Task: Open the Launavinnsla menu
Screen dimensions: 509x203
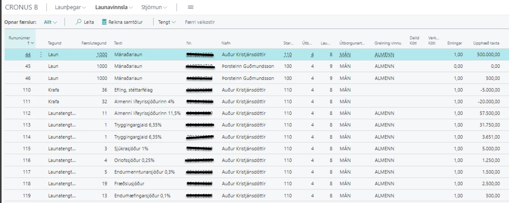Action: point(114,7)
